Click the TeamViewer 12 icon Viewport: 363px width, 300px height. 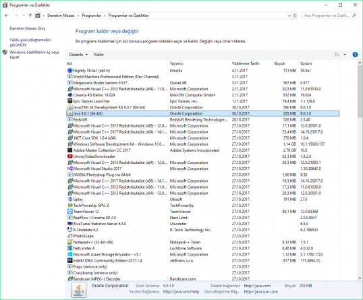69,212
